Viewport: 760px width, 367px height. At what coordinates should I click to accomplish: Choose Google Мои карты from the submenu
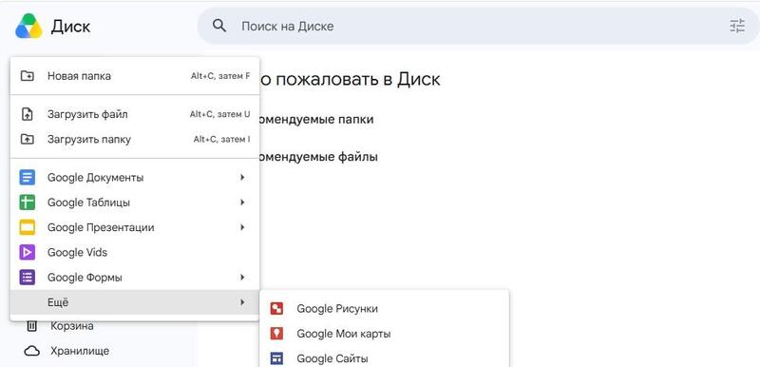click(385, 334)
